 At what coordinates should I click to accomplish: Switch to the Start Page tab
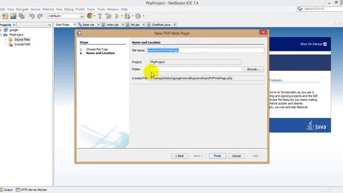[x=63, y=25]
